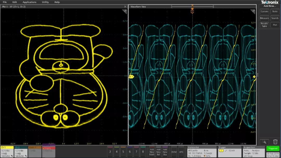Close the Plot 1 XY panel
The height and width of the screenshot is (158, 281).
point(125,7)
